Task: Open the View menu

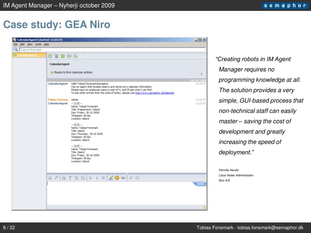Action: (x=30, y=44)
